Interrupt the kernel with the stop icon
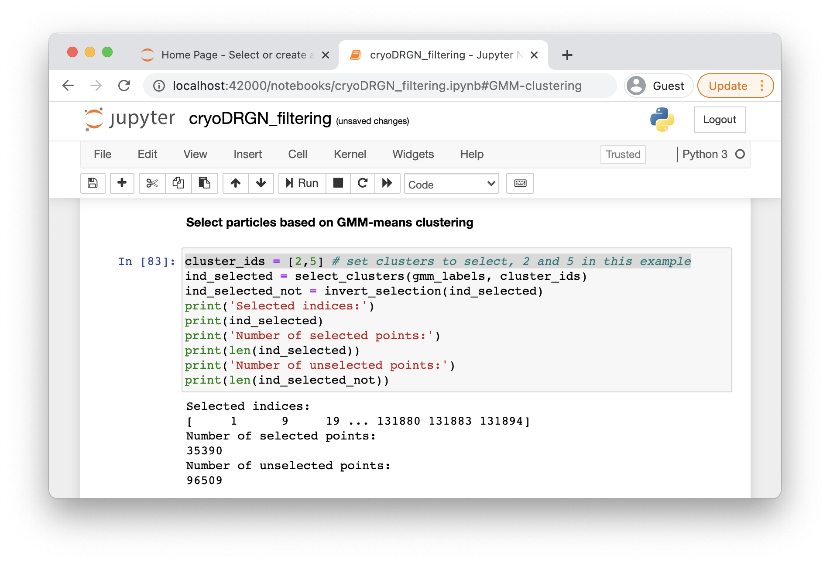The width and height of the screenshot is (830, 563). [x=338, y=183]
